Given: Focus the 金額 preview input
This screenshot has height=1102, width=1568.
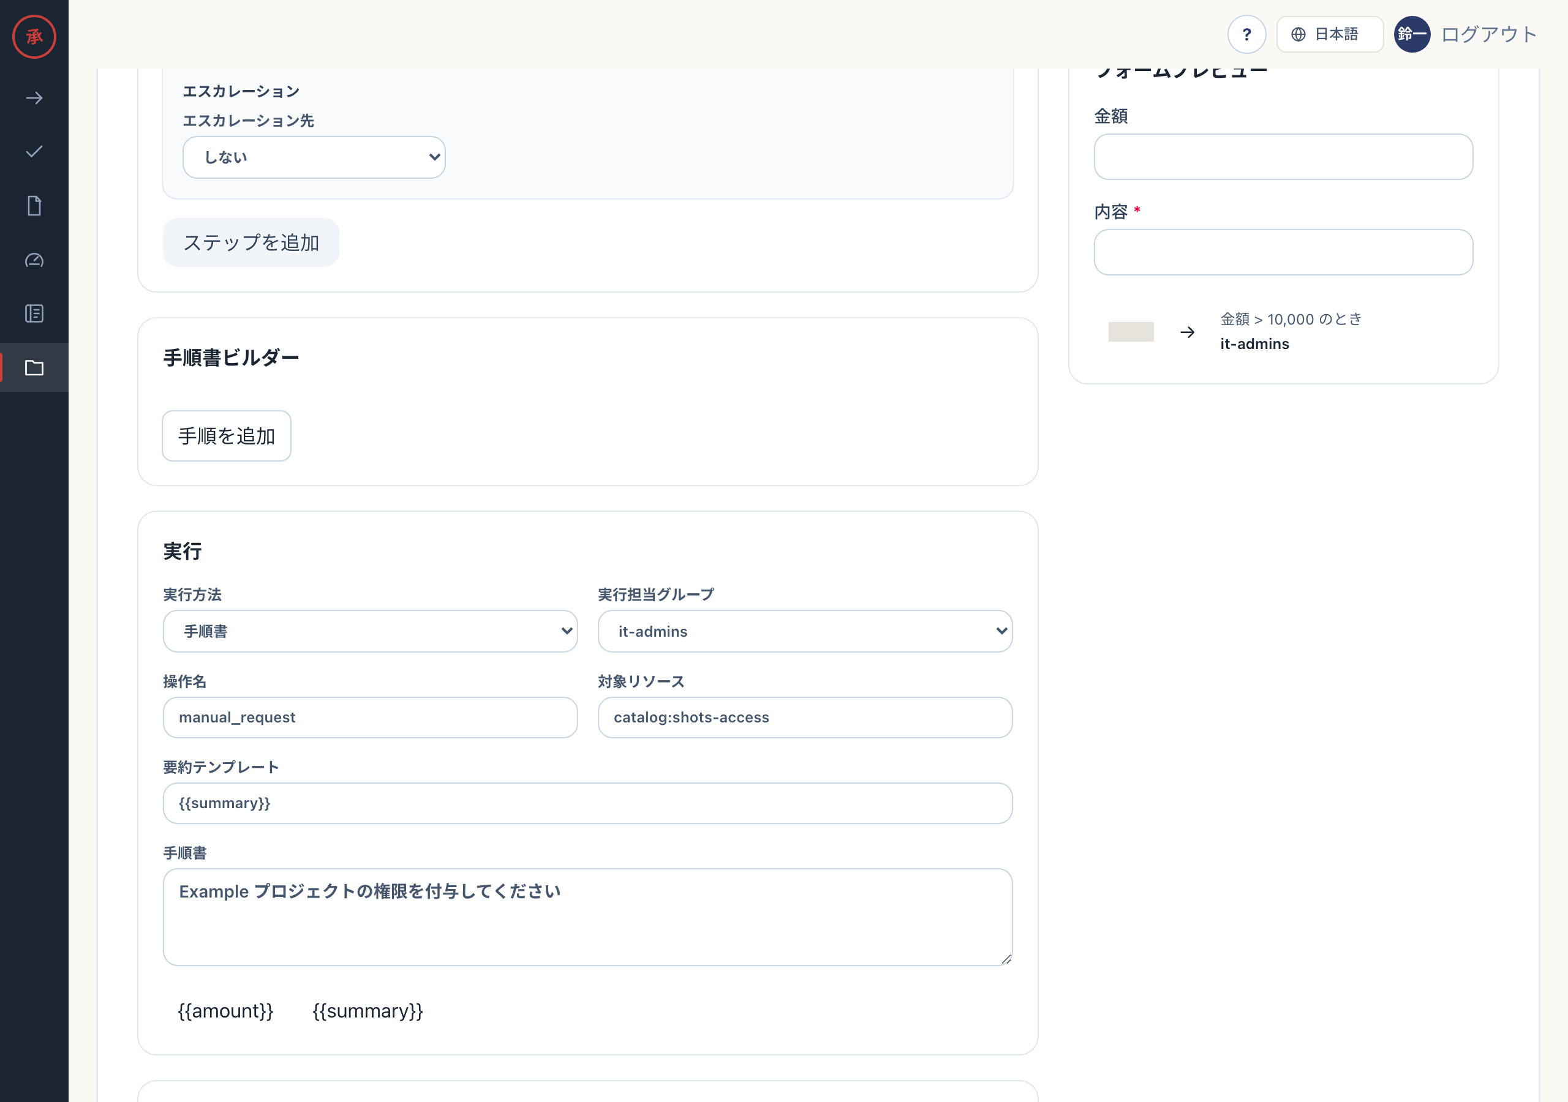Looking at the screenshot, I should [x=1283, y=156].
